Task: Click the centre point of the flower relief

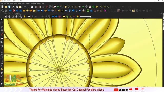Action: pos(59,70)
